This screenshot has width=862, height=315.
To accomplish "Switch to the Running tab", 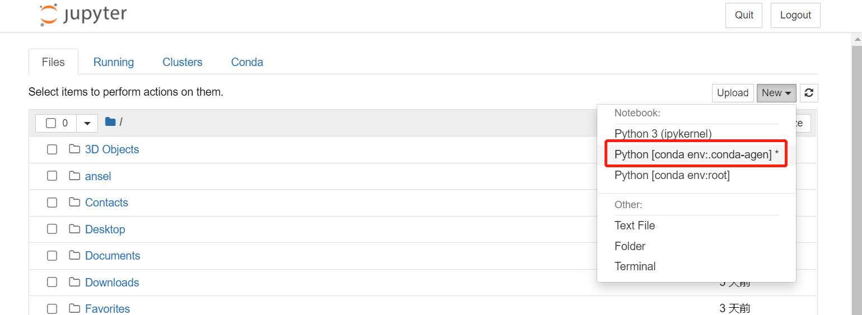I will click(114, 62).
